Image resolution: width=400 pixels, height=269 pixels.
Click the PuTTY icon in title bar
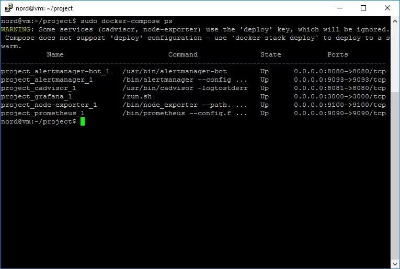click(9, 8)
